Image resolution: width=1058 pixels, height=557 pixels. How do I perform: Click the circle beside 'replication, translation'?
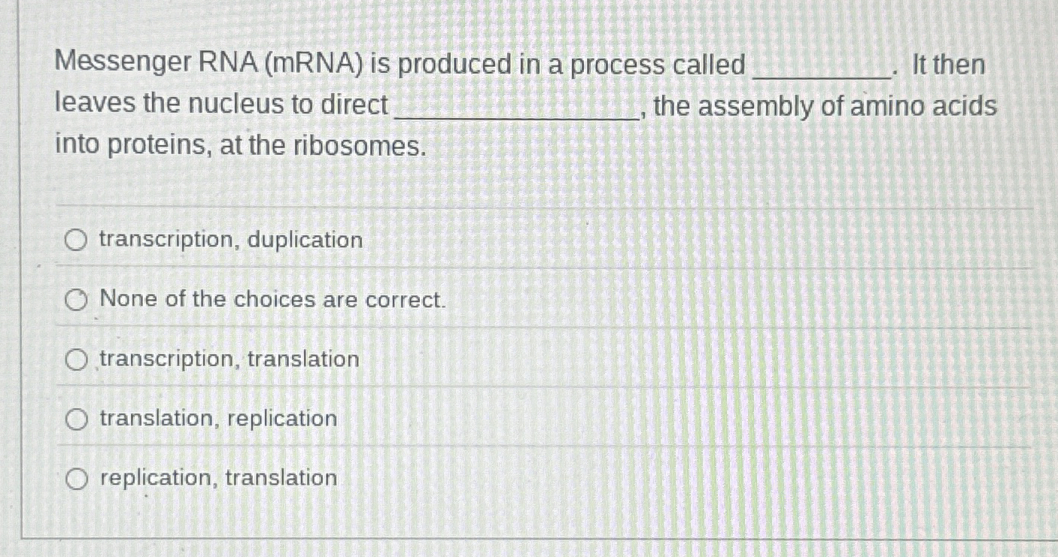pyautogui.click(x=76, y=478)
